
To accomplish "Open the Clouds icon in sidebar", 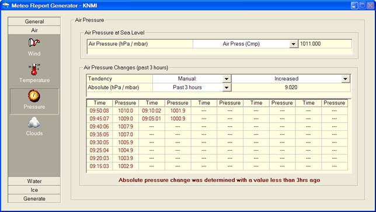I will click(34, 122).
